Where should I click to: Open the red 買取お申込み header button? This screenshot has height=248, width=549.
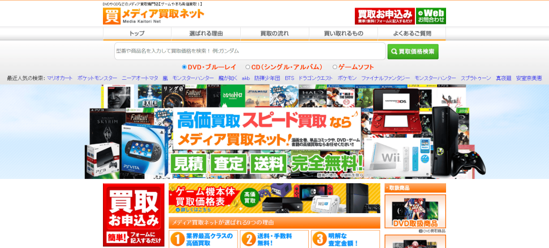click(385, 16)
